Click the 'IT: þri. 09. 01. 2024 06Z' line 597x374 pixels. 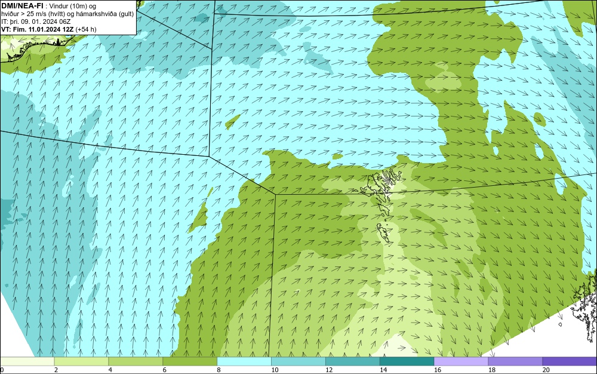36,22
